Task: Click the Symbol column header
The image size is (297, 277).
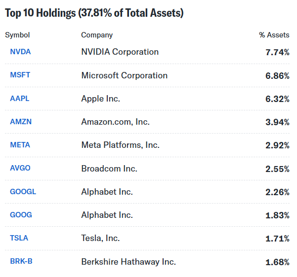Action: 17,35
